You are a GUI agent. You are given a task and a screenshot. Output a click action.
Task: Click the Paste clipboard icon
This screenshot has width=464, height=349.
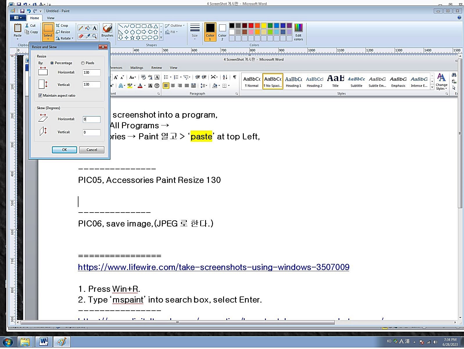[x=17, y=28]
